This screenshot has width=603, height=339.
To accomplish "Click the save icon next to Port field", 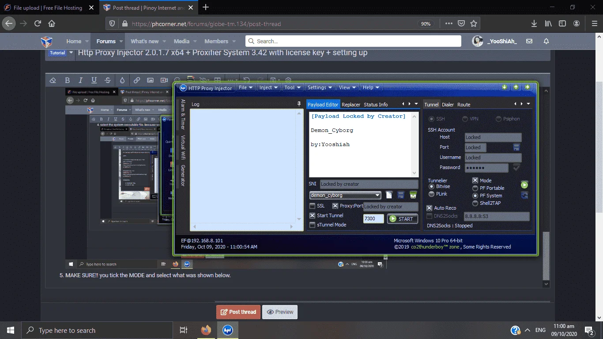I will pyautogui.click(x=516, y=147).
